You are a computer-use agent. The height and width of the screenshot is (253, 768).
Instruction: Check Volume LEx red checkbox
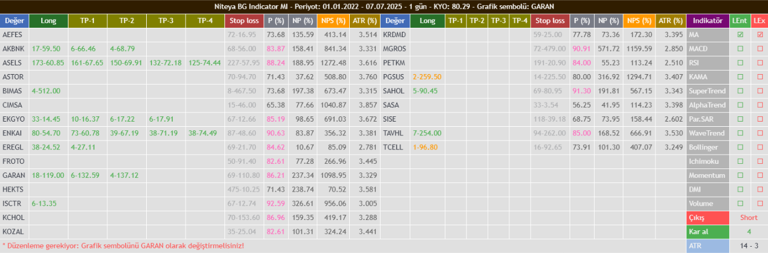pos(760,203)
